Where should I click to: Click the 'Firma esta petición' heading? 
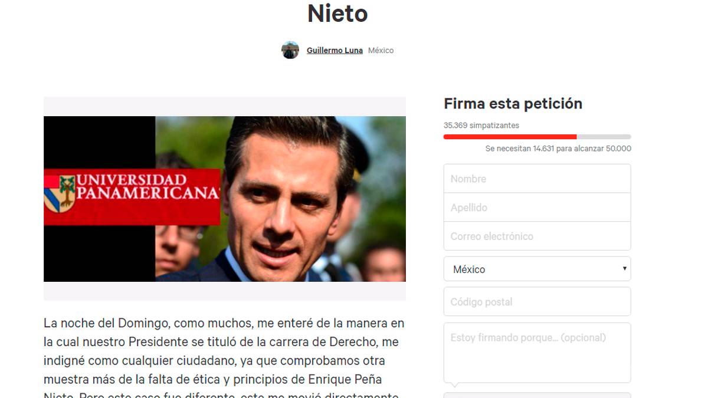(513, 104)
